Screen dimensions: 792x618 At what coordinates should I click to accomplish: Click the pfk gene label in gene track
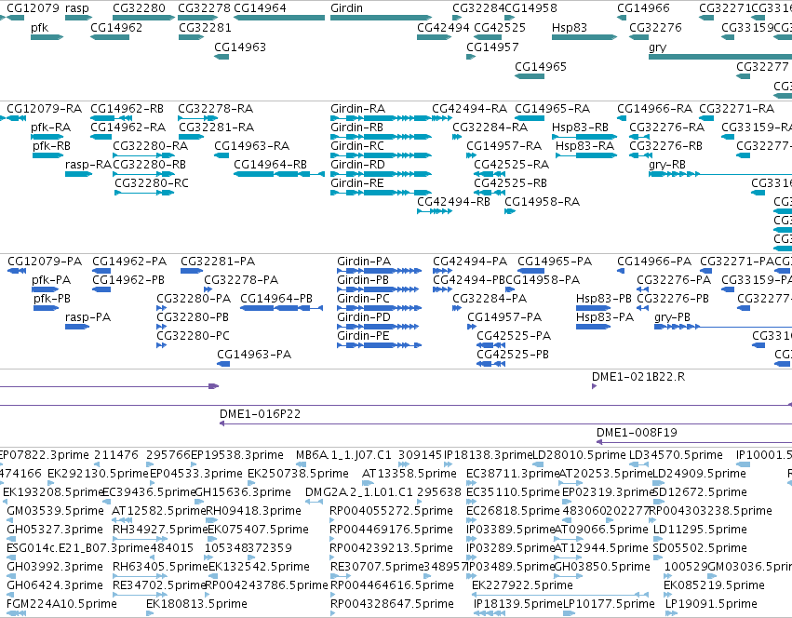click(x=39, y=28)
